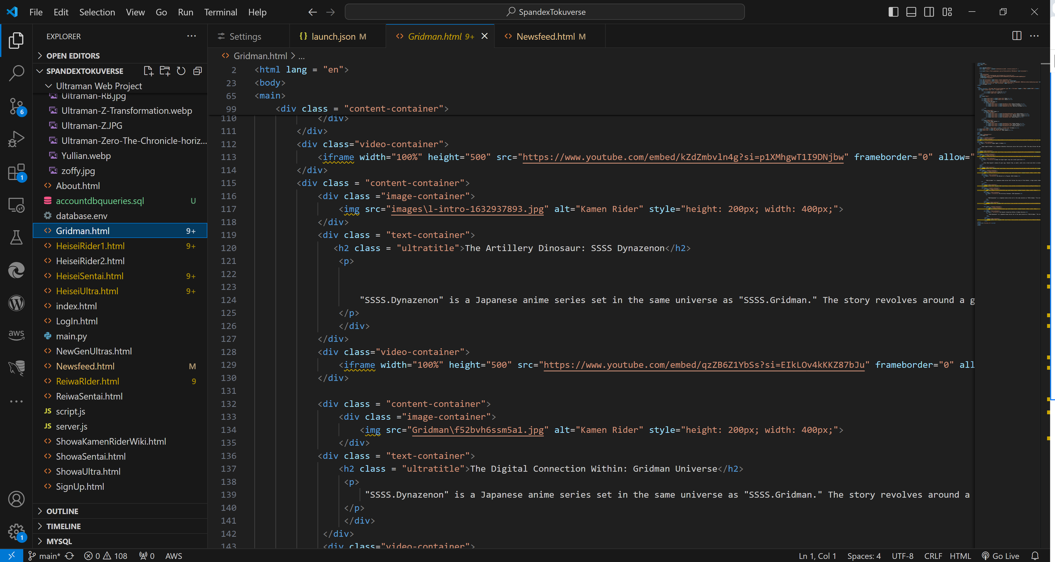Switch to the Newsfeed.html tab
1055x562 pixels.
pyautogui.click(x=550, y=36)
